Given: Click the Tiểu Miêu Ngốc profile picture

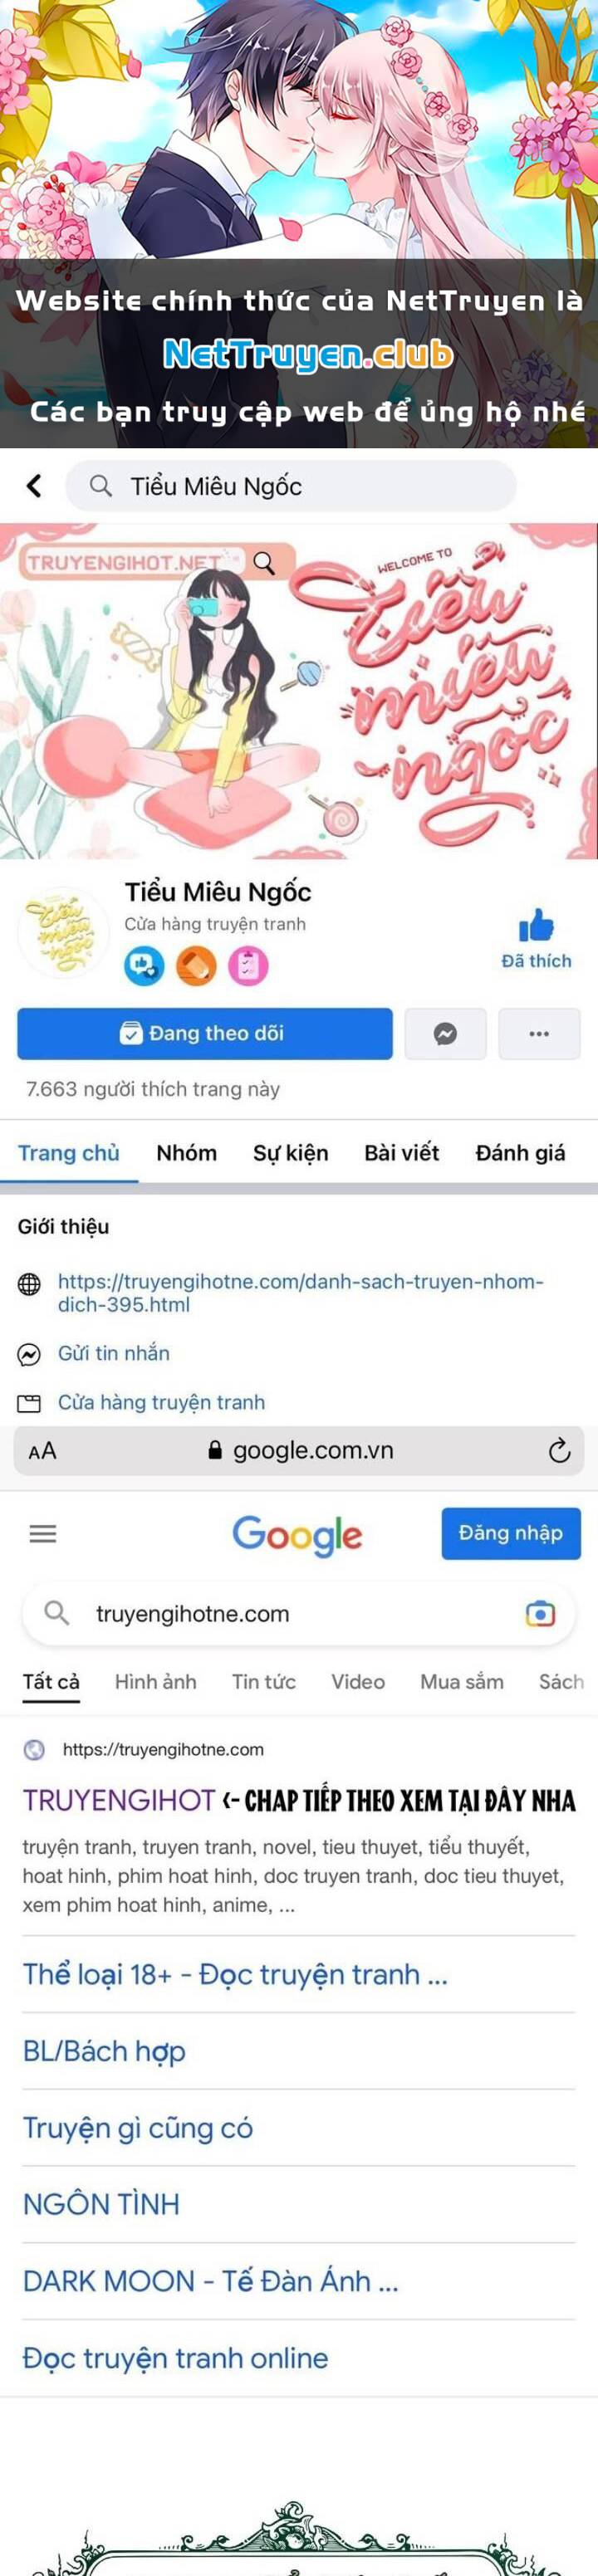Looking at the screenshot, I should [x=63, y=931].
